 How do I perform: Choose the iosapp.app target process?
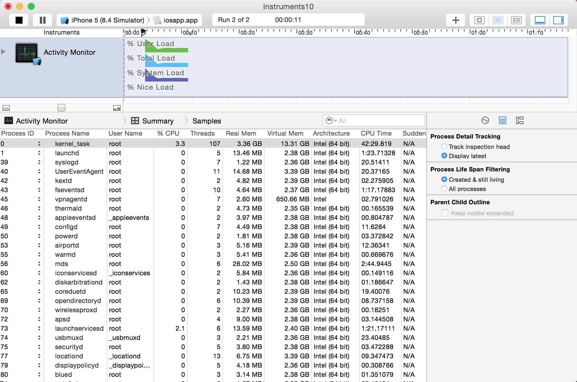tap(176, 20)
